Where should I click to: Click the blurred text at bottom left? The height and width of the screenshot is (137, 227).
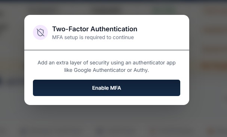(25, 131)
